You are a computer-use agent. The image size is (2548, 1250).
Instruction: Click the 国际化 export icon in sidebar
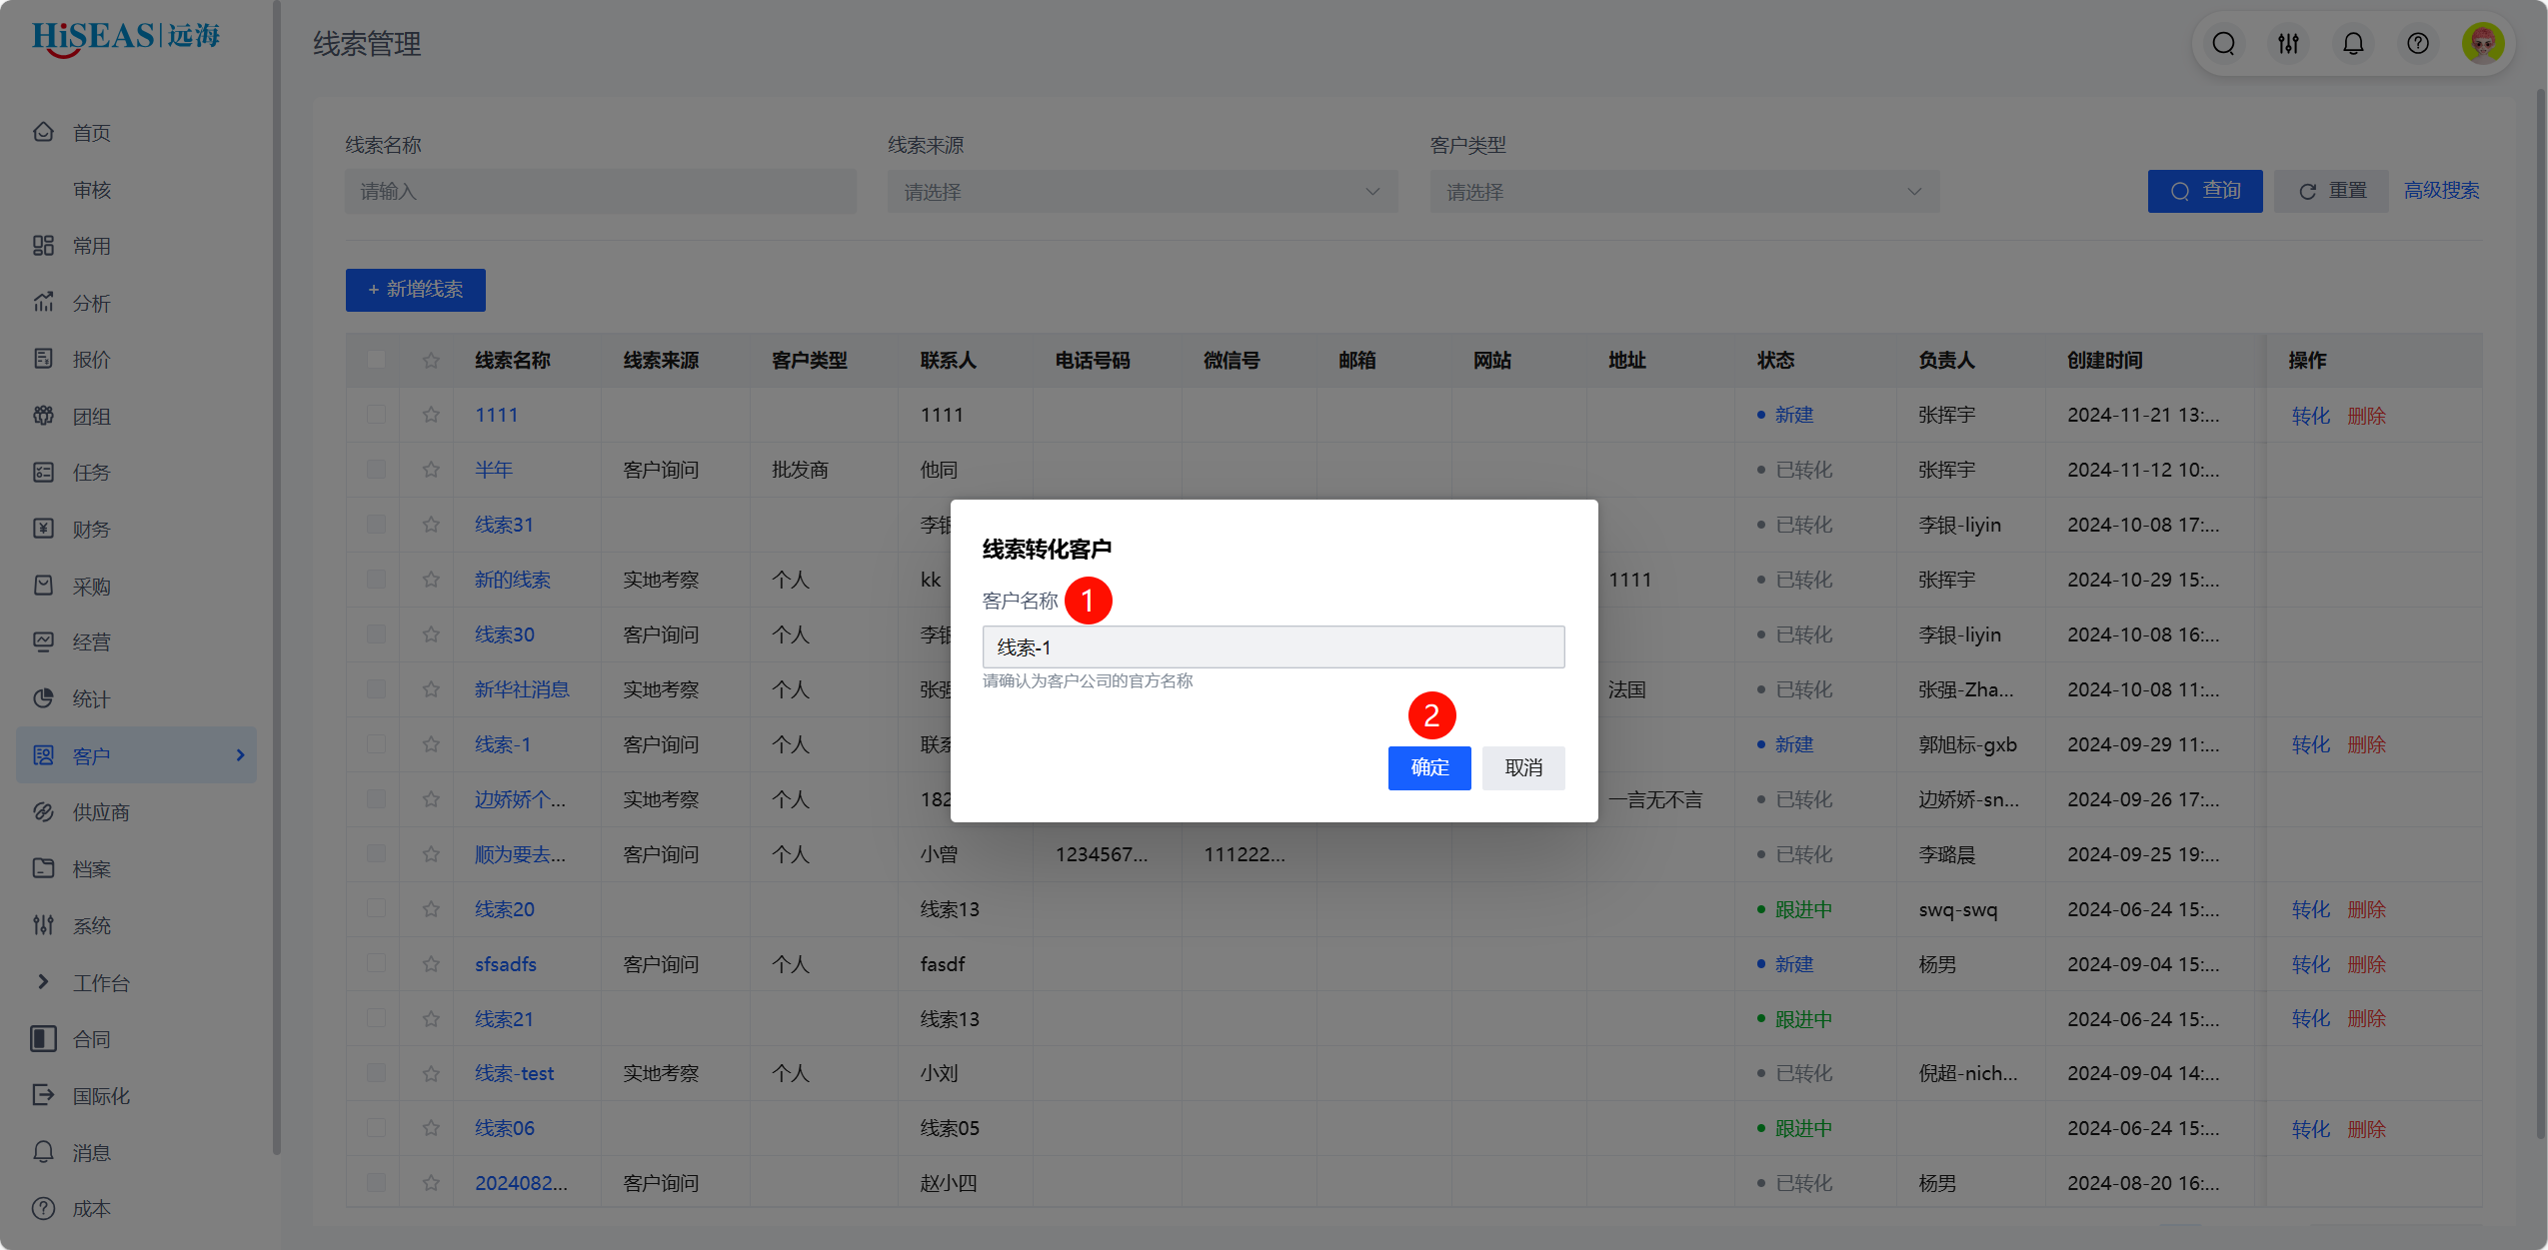pyautogui.click(x=43, y=1095)
